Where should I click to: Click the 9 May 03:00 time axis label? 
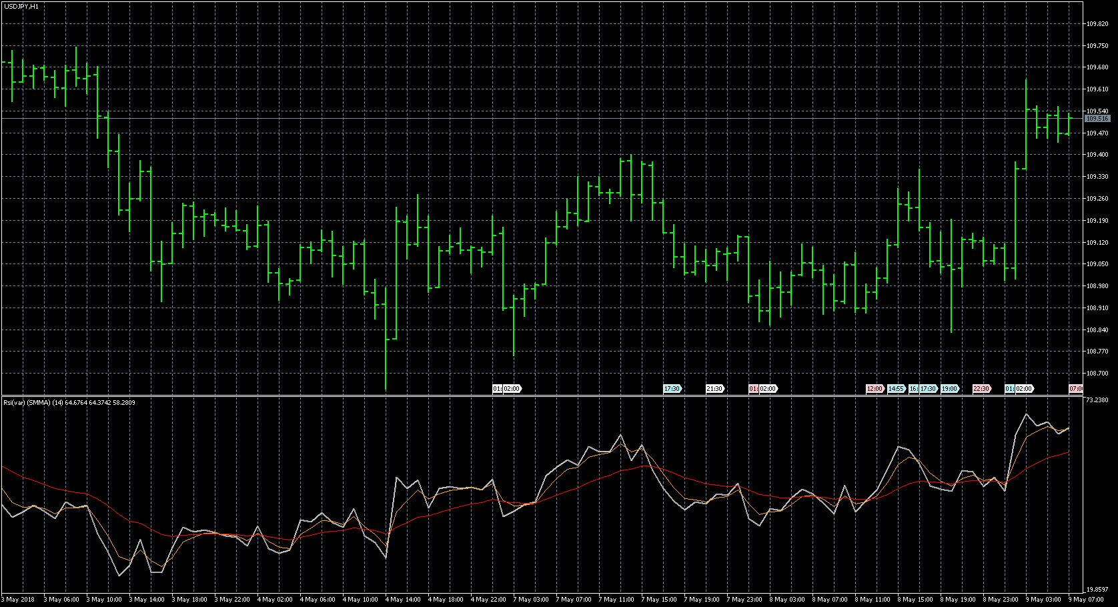point(1043,600)
